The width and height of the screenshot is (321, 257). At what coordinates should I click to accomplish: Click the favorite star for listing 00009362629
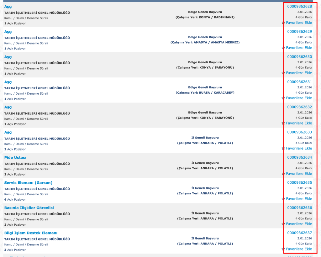pos(283,48)
